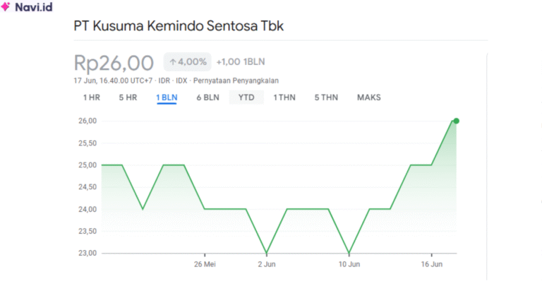Click the 17 Jun, 16.40.00 UTC+7 timestamp
Screen dimensions: 542x305
113,80
